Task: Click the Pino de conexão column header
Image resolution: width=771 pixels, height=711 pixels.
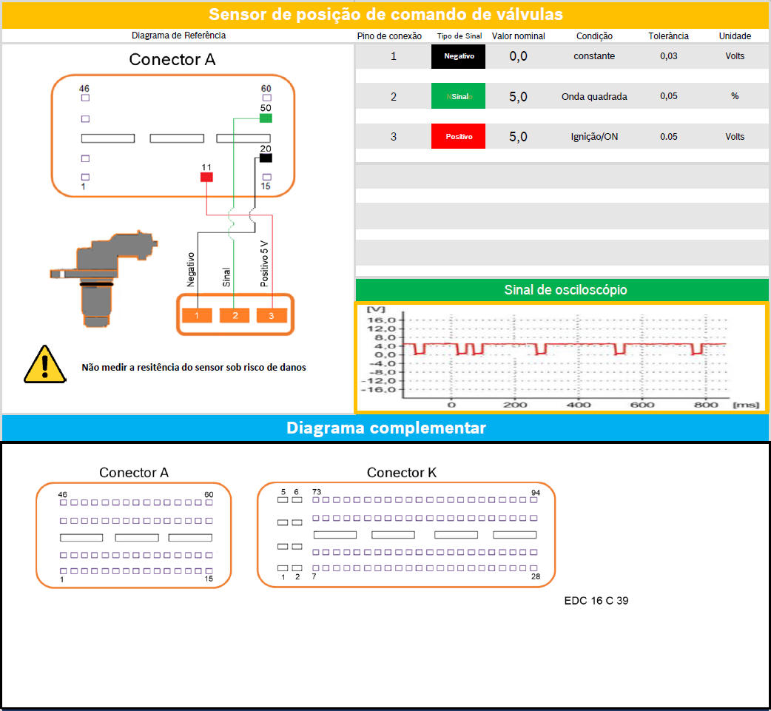Action: [389, 36]
